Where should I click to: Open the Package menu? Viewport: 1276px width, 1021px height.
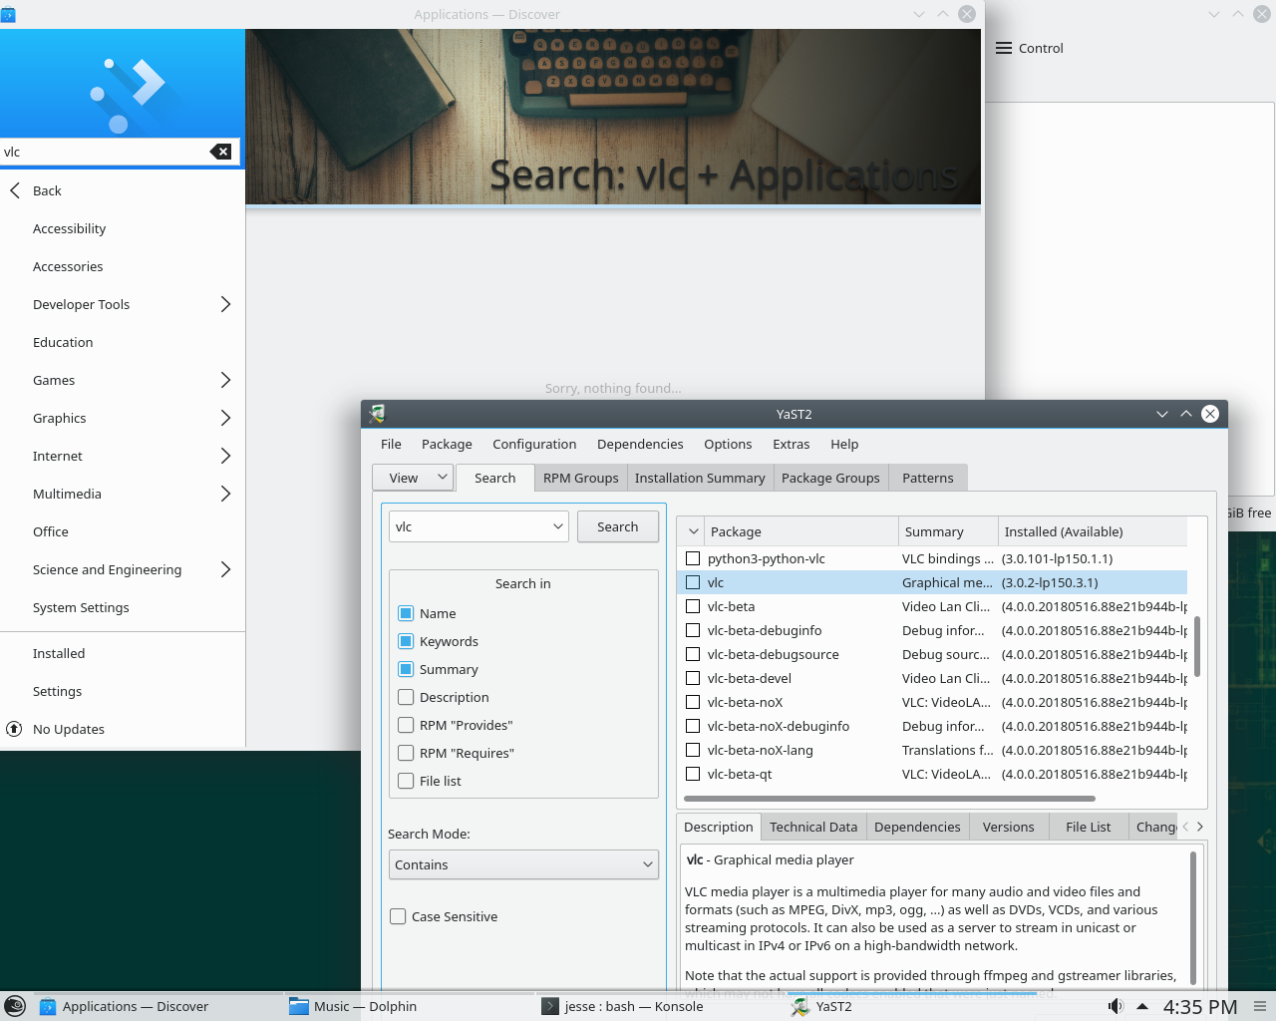coord(447,444)
